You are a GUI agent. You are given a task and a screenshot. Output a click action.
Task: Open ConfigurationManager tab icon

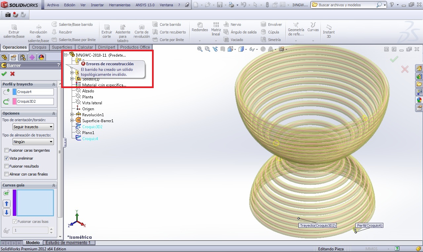coord(23,57)
